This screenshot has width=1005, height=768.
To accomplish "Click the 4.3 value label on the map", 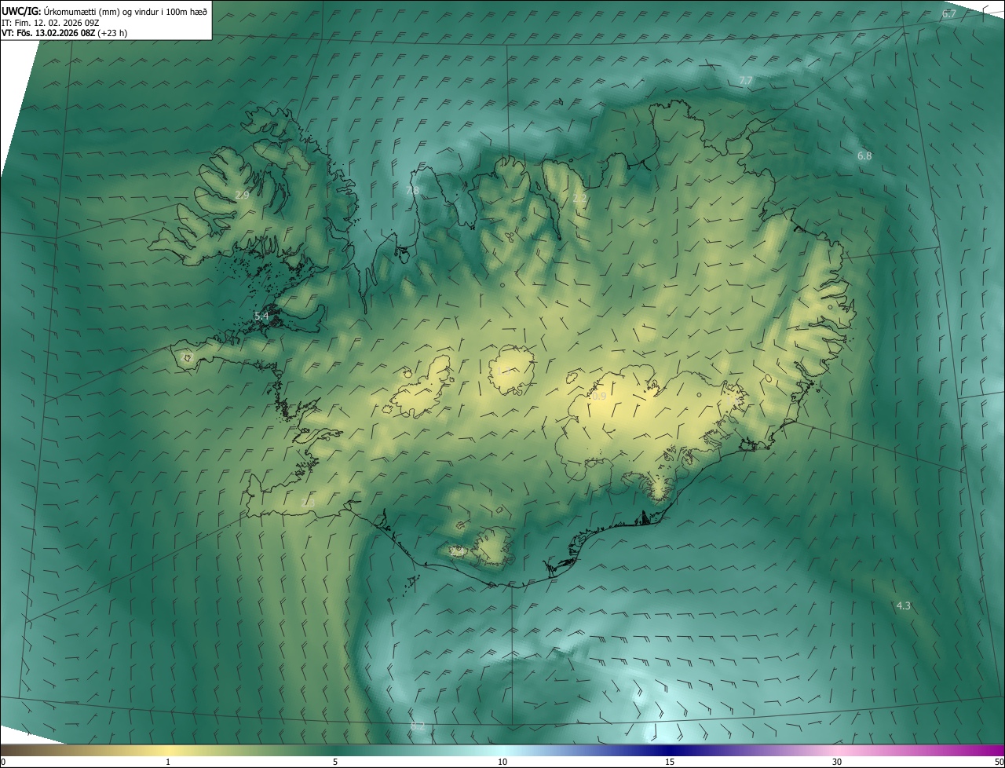I will point(904,605).
